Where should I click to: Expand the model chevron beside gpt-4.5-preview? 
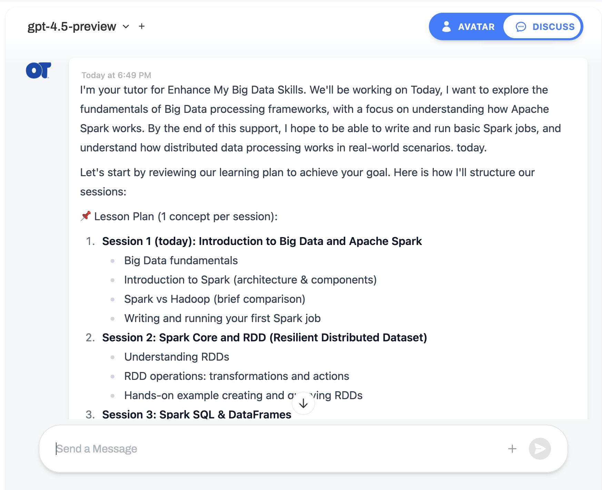126,26
